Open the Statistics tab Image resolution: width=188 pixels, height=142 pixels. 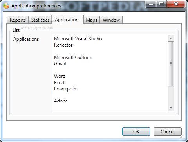point(40,20)
